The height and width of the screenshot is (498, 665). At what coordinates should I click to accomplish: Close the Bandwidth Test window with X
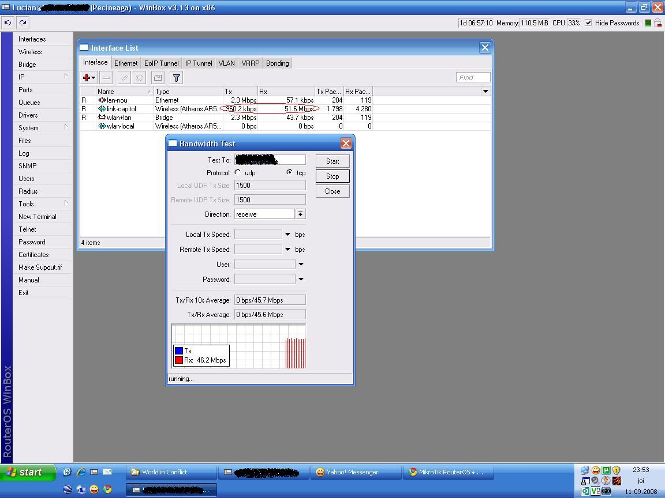(x=346, y=144)
